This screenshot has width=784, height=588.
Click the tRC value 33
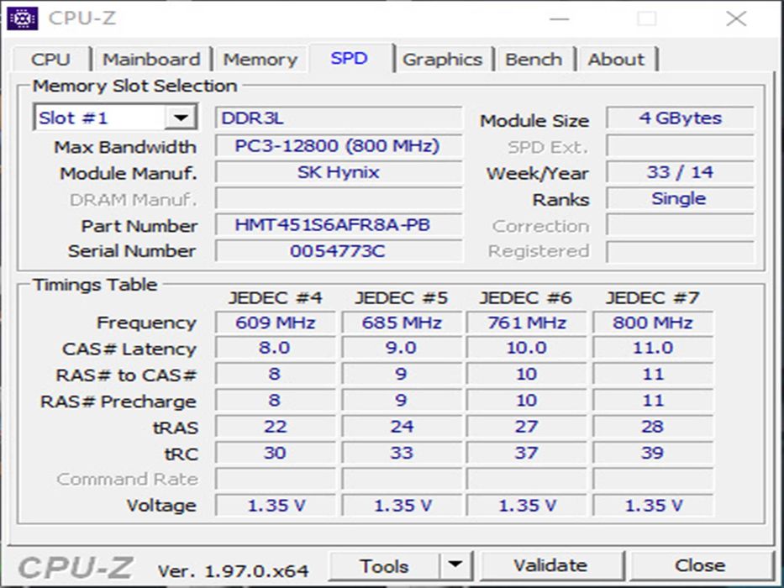tap(402, 453)
